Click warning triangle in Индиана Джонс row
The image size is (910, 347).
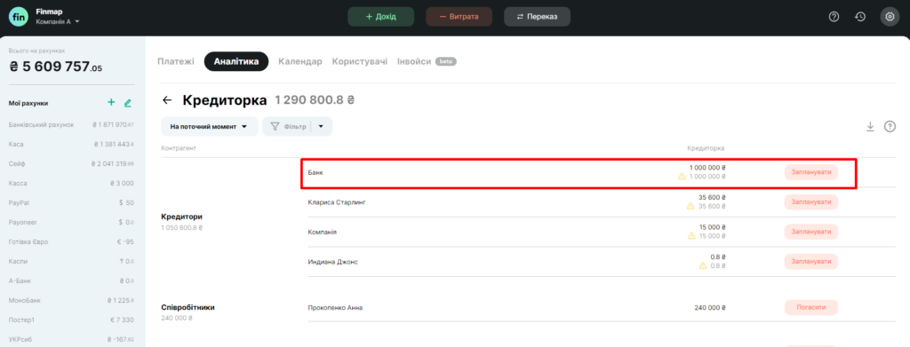[x=703, y=265]
